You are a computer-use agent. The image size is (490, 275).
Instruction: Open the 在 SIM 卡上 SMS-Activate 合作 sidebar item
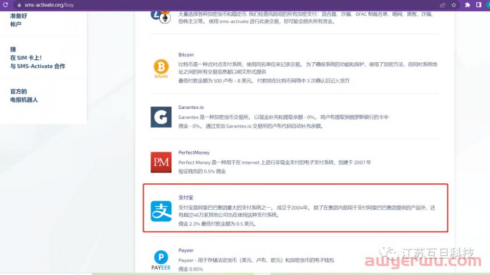click(x=38, y=58)
